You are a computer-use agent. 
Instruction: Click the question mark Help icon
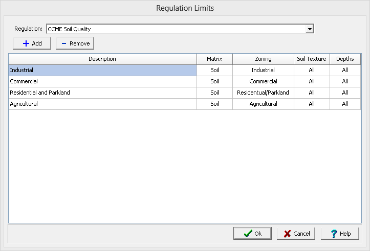[x=334, y=234]
